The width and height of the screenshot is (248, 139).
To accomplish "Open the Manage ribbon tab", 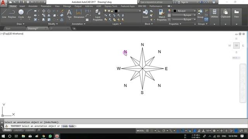I will pos(67,6).
